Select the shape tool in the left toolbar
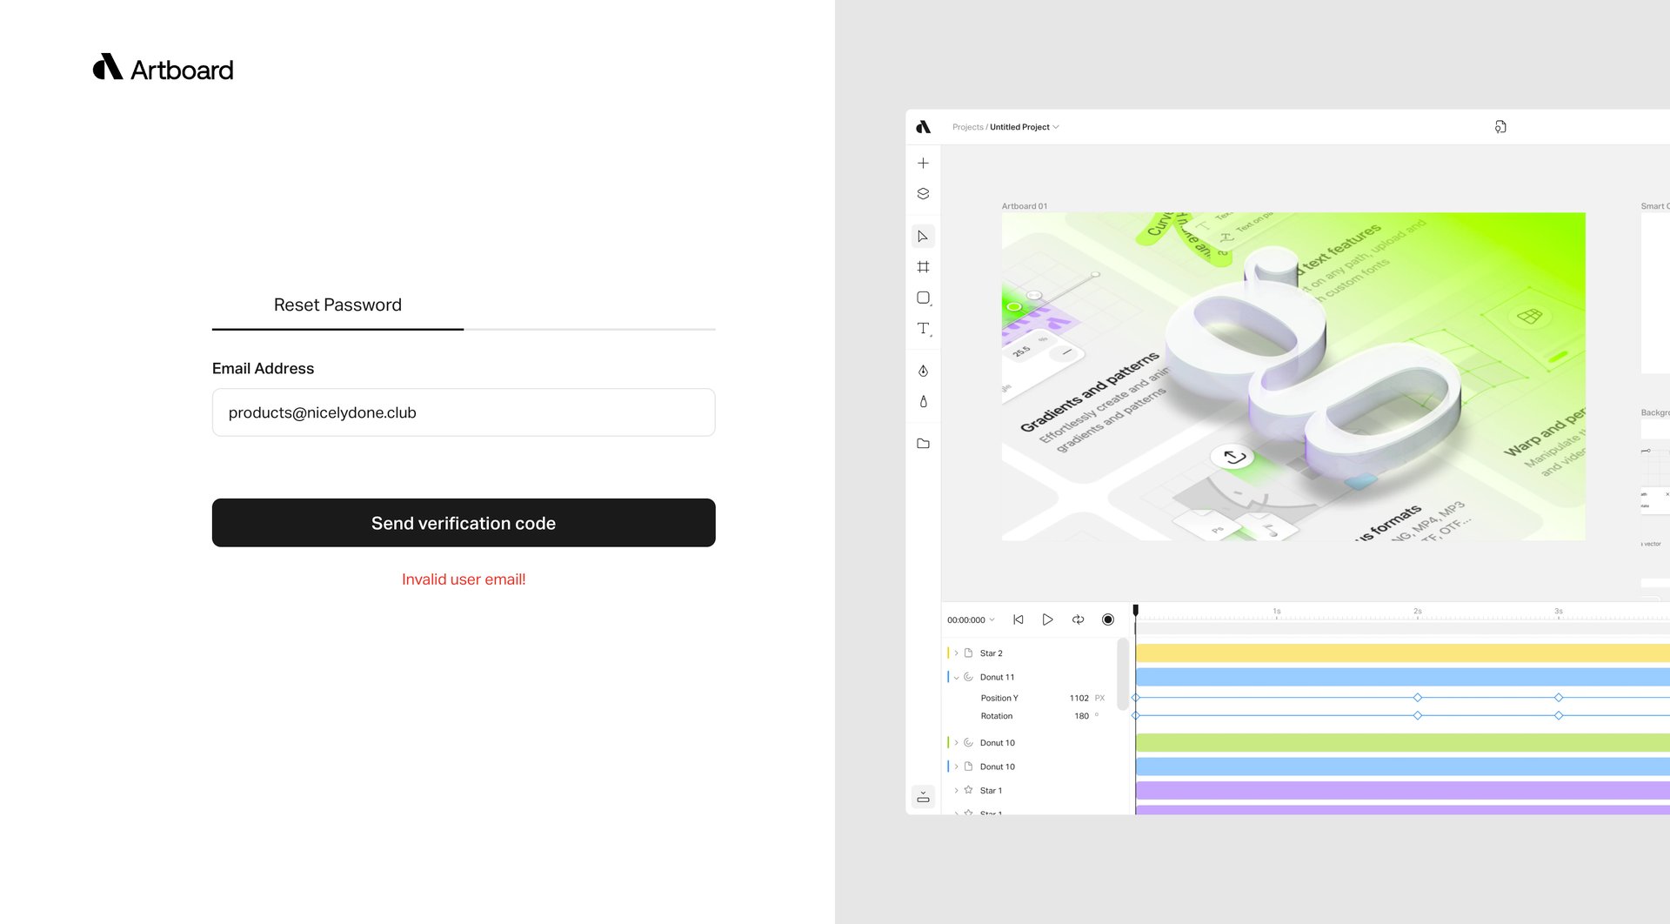The width and height of the screenshot is (1670, 924). 923,298
